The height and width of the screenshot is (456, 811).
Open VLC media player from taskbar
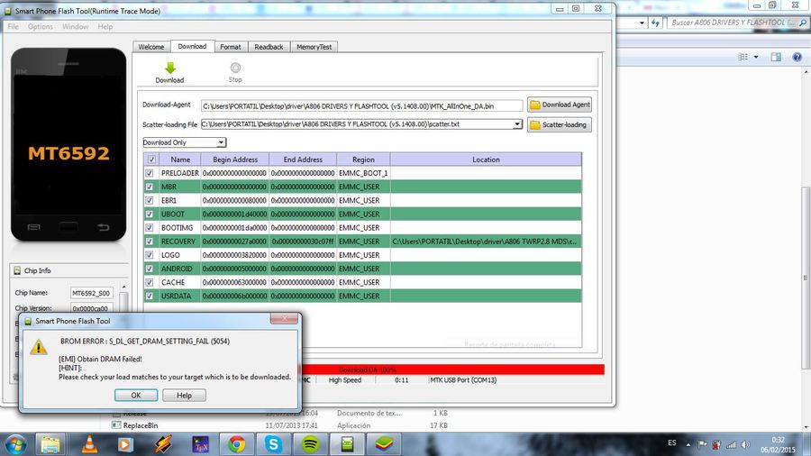point(89,444)
